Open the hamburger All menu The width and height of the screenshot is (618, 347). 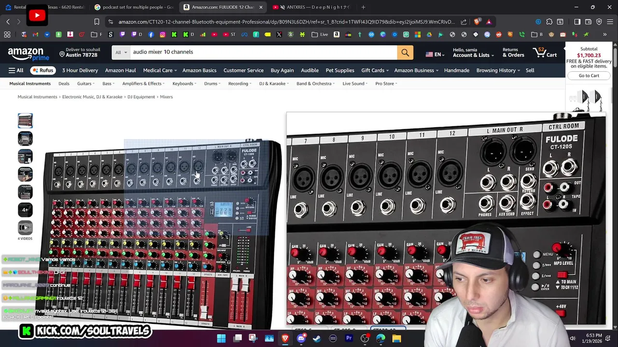(15, 70)
